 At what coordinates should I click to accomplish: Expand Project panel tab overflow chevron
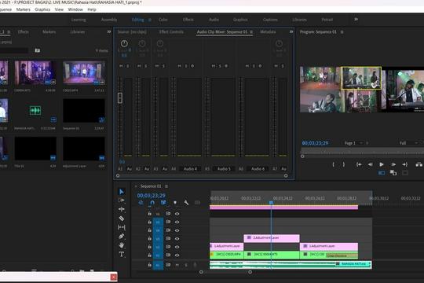[x=109, y=31]
